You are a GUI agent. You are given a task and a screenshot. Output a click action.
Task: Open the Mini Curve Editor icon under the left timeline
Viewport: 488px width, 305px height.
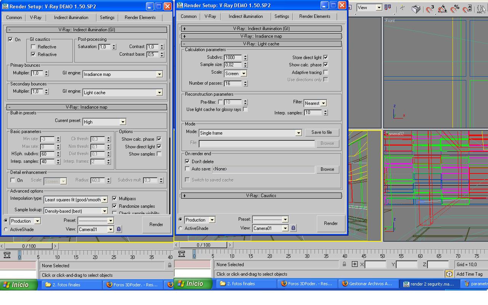click(x=7, y=255)
